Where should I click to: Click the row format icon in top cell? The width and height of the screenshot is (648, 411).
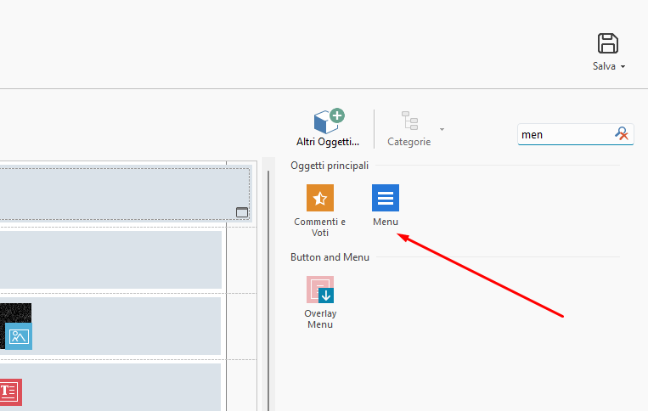(x=242, y=212)
